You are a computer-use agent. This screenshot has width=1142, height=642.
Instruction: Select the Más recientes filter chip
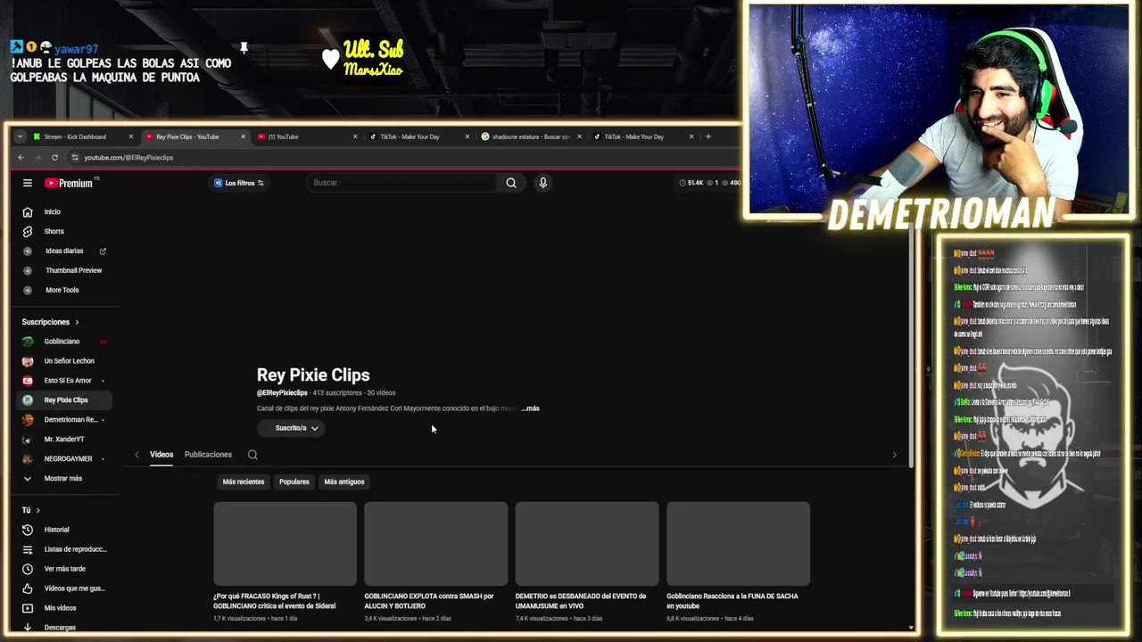(244, 481)
